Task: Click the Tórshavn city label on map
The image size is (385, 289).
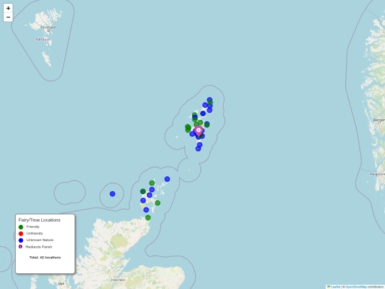Action: point(48,27)
